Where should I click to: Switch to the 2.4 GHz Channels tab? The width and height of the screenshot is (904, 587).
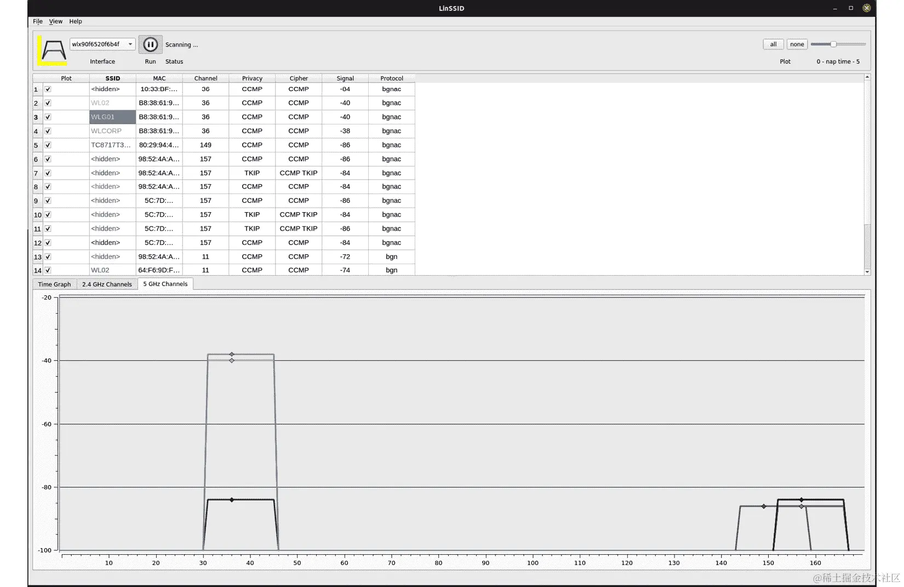pos(107,284)
